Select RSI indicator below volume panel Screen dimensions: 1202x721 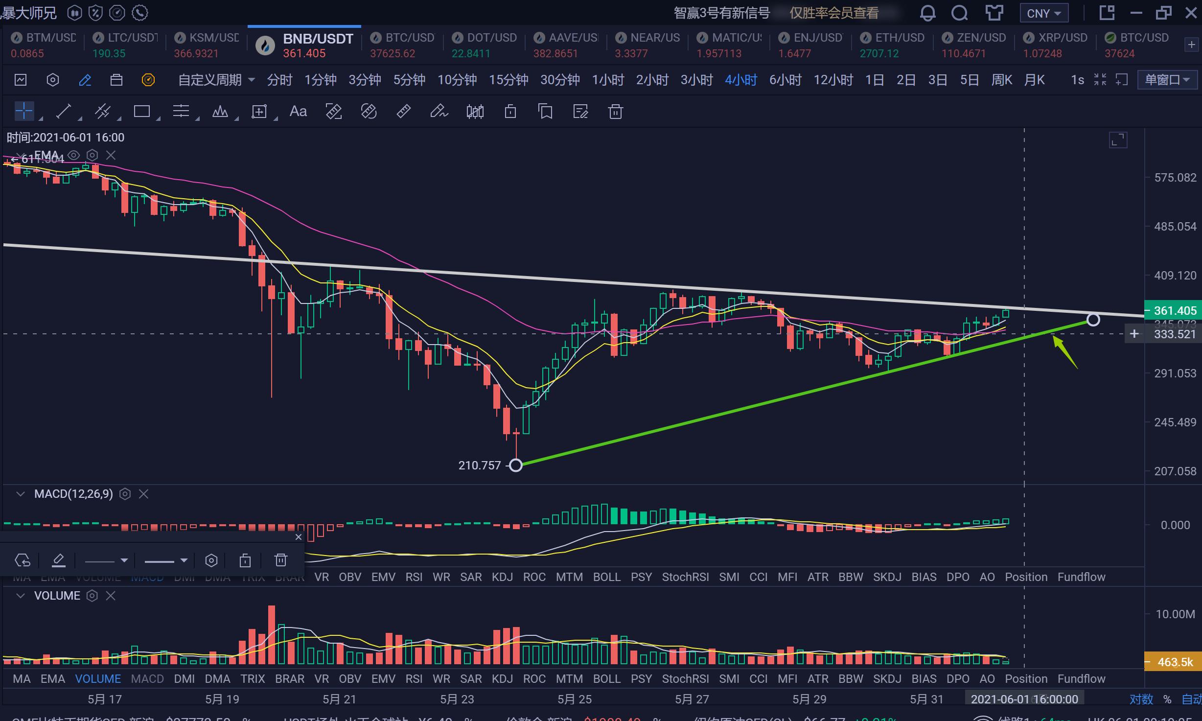point(414,679)
